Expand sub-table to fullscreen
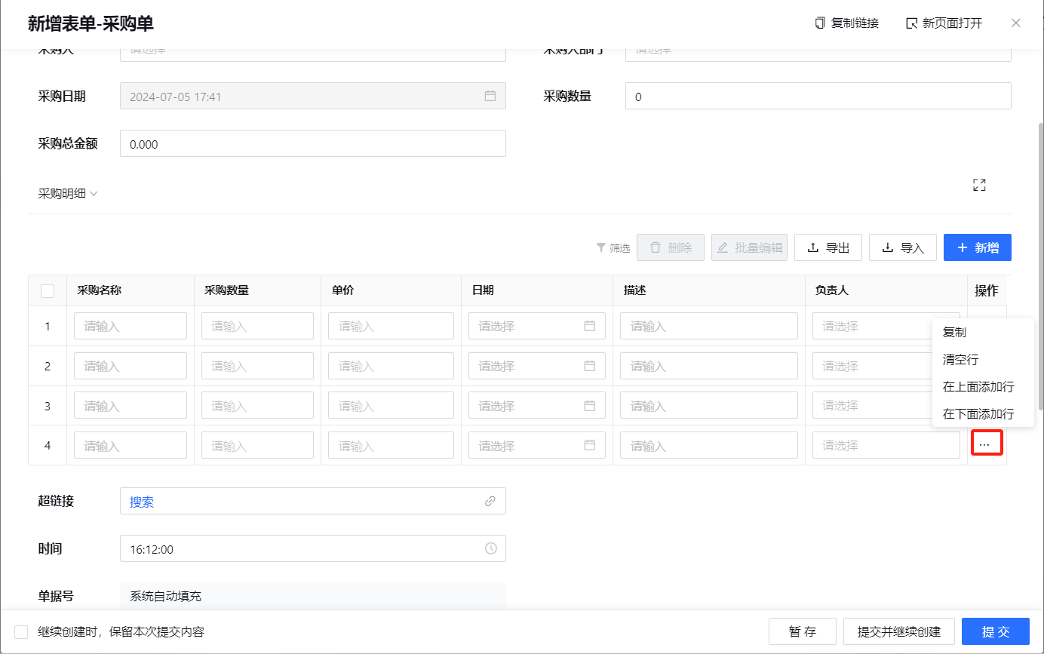 coord(979,185)
